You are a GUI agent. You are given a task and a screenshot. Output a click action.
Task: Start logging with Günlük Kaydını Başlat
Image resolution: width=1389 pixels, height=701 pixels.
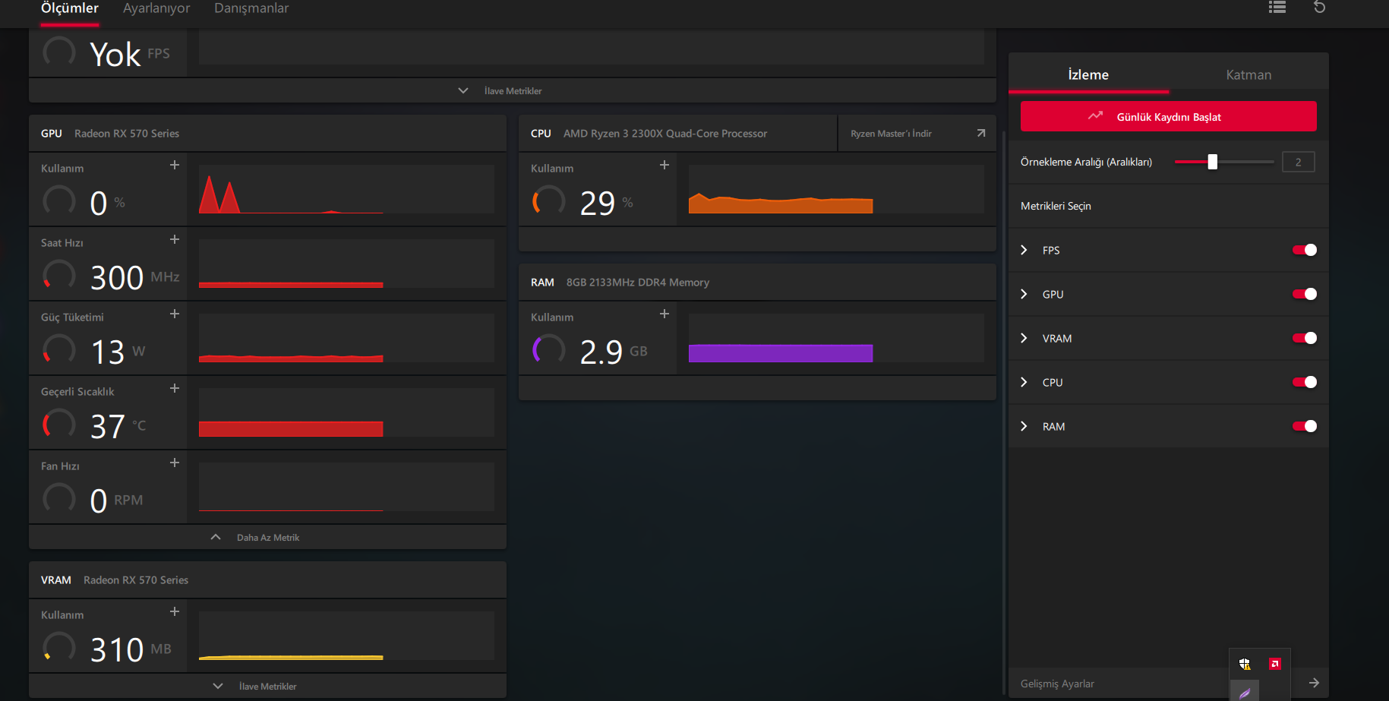pos(1169,116)
